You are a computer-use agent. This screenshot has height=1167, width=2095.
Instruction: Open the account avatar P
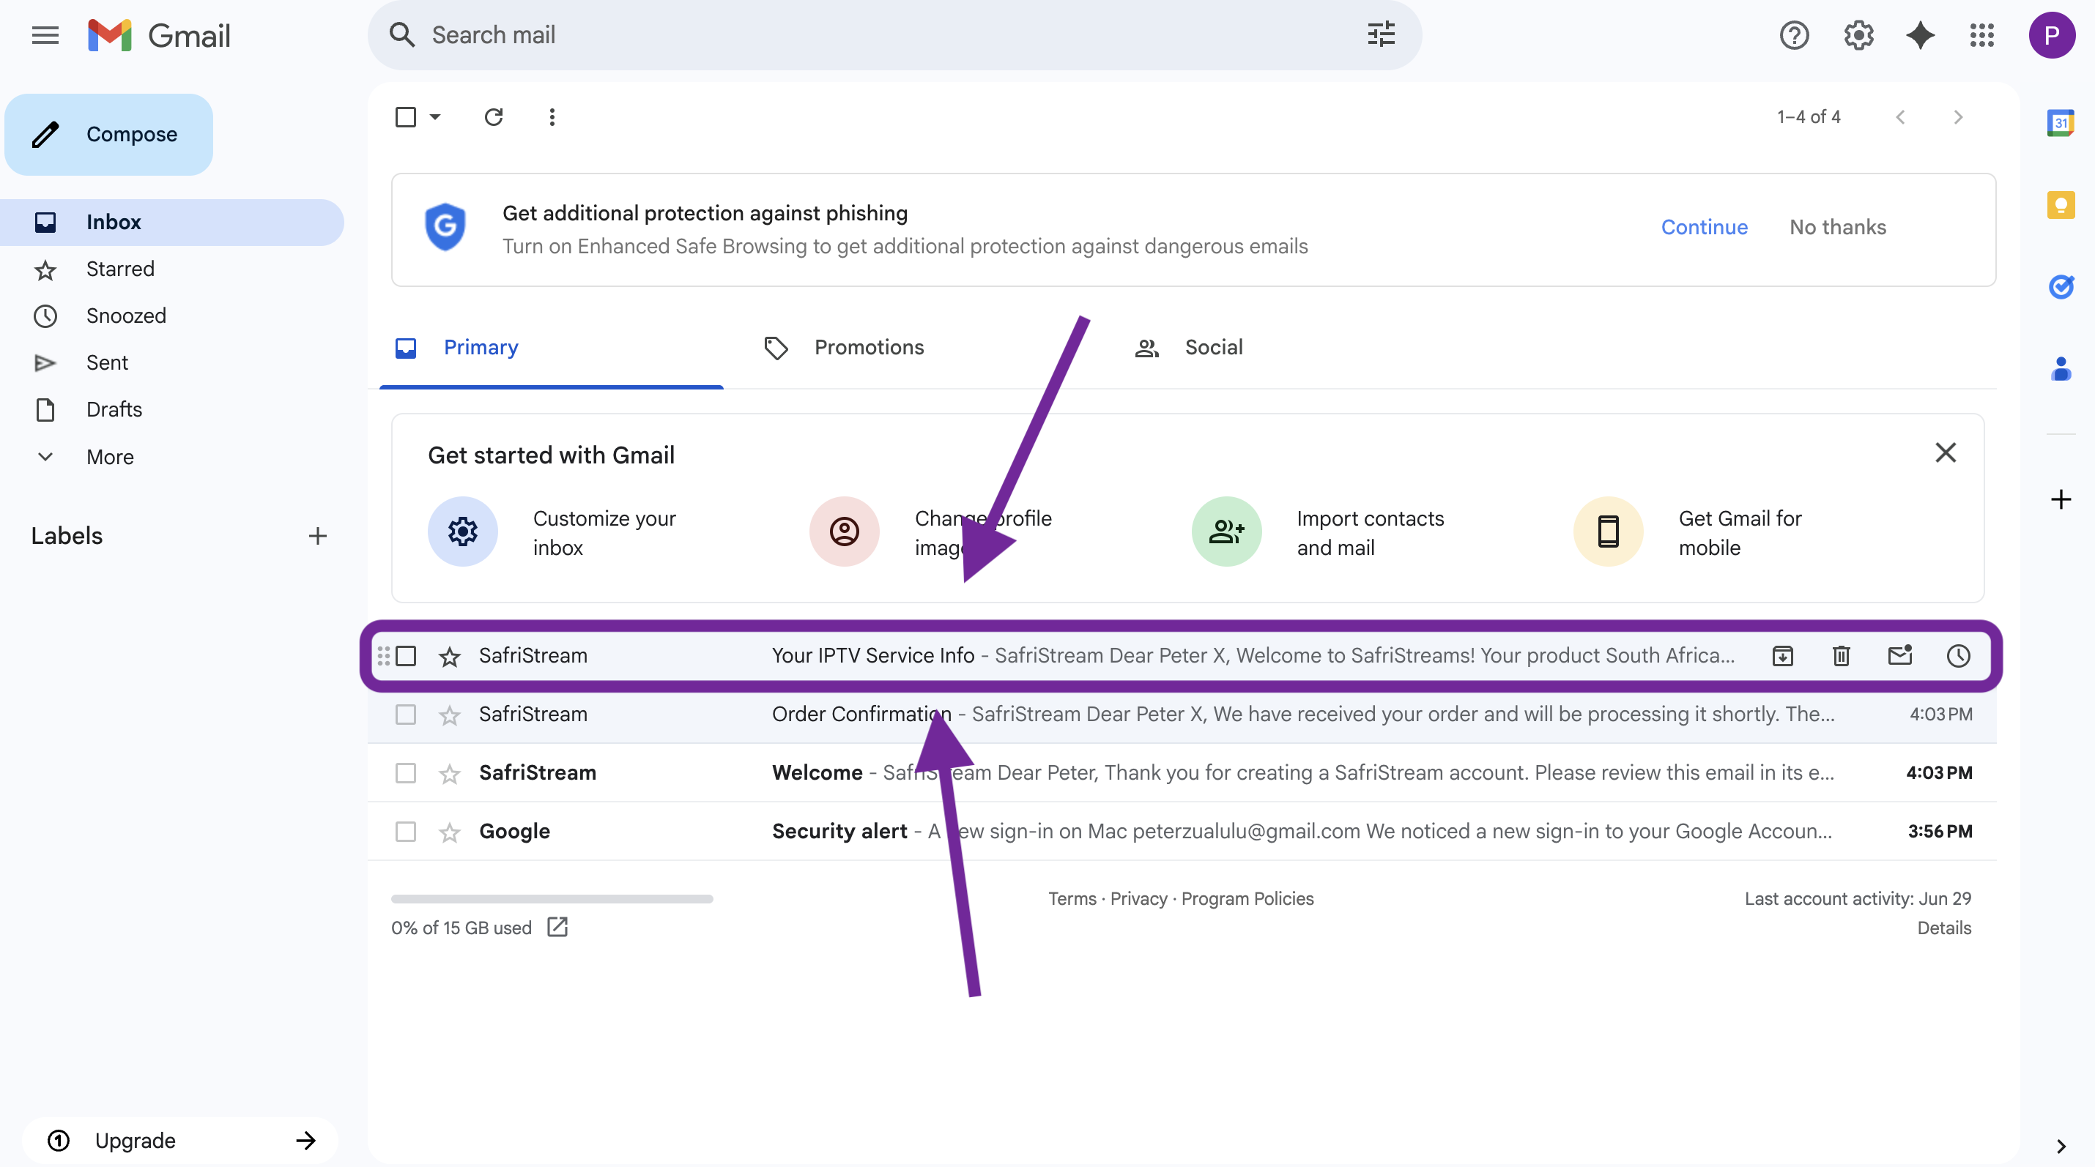(2051, 35)
